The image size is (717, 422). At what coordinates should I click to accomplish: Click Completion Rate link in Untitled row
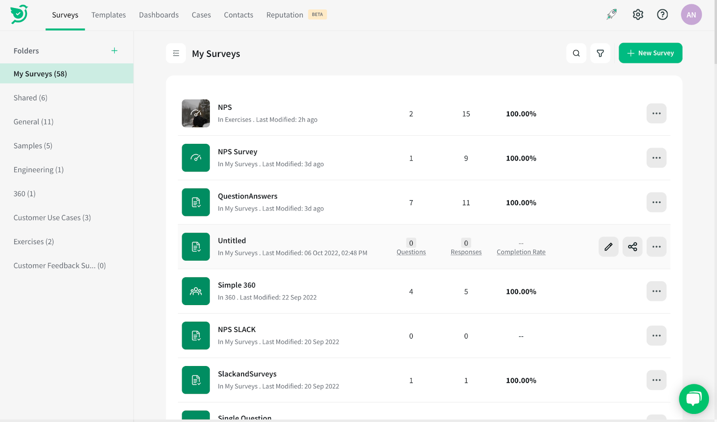point(521,252)
